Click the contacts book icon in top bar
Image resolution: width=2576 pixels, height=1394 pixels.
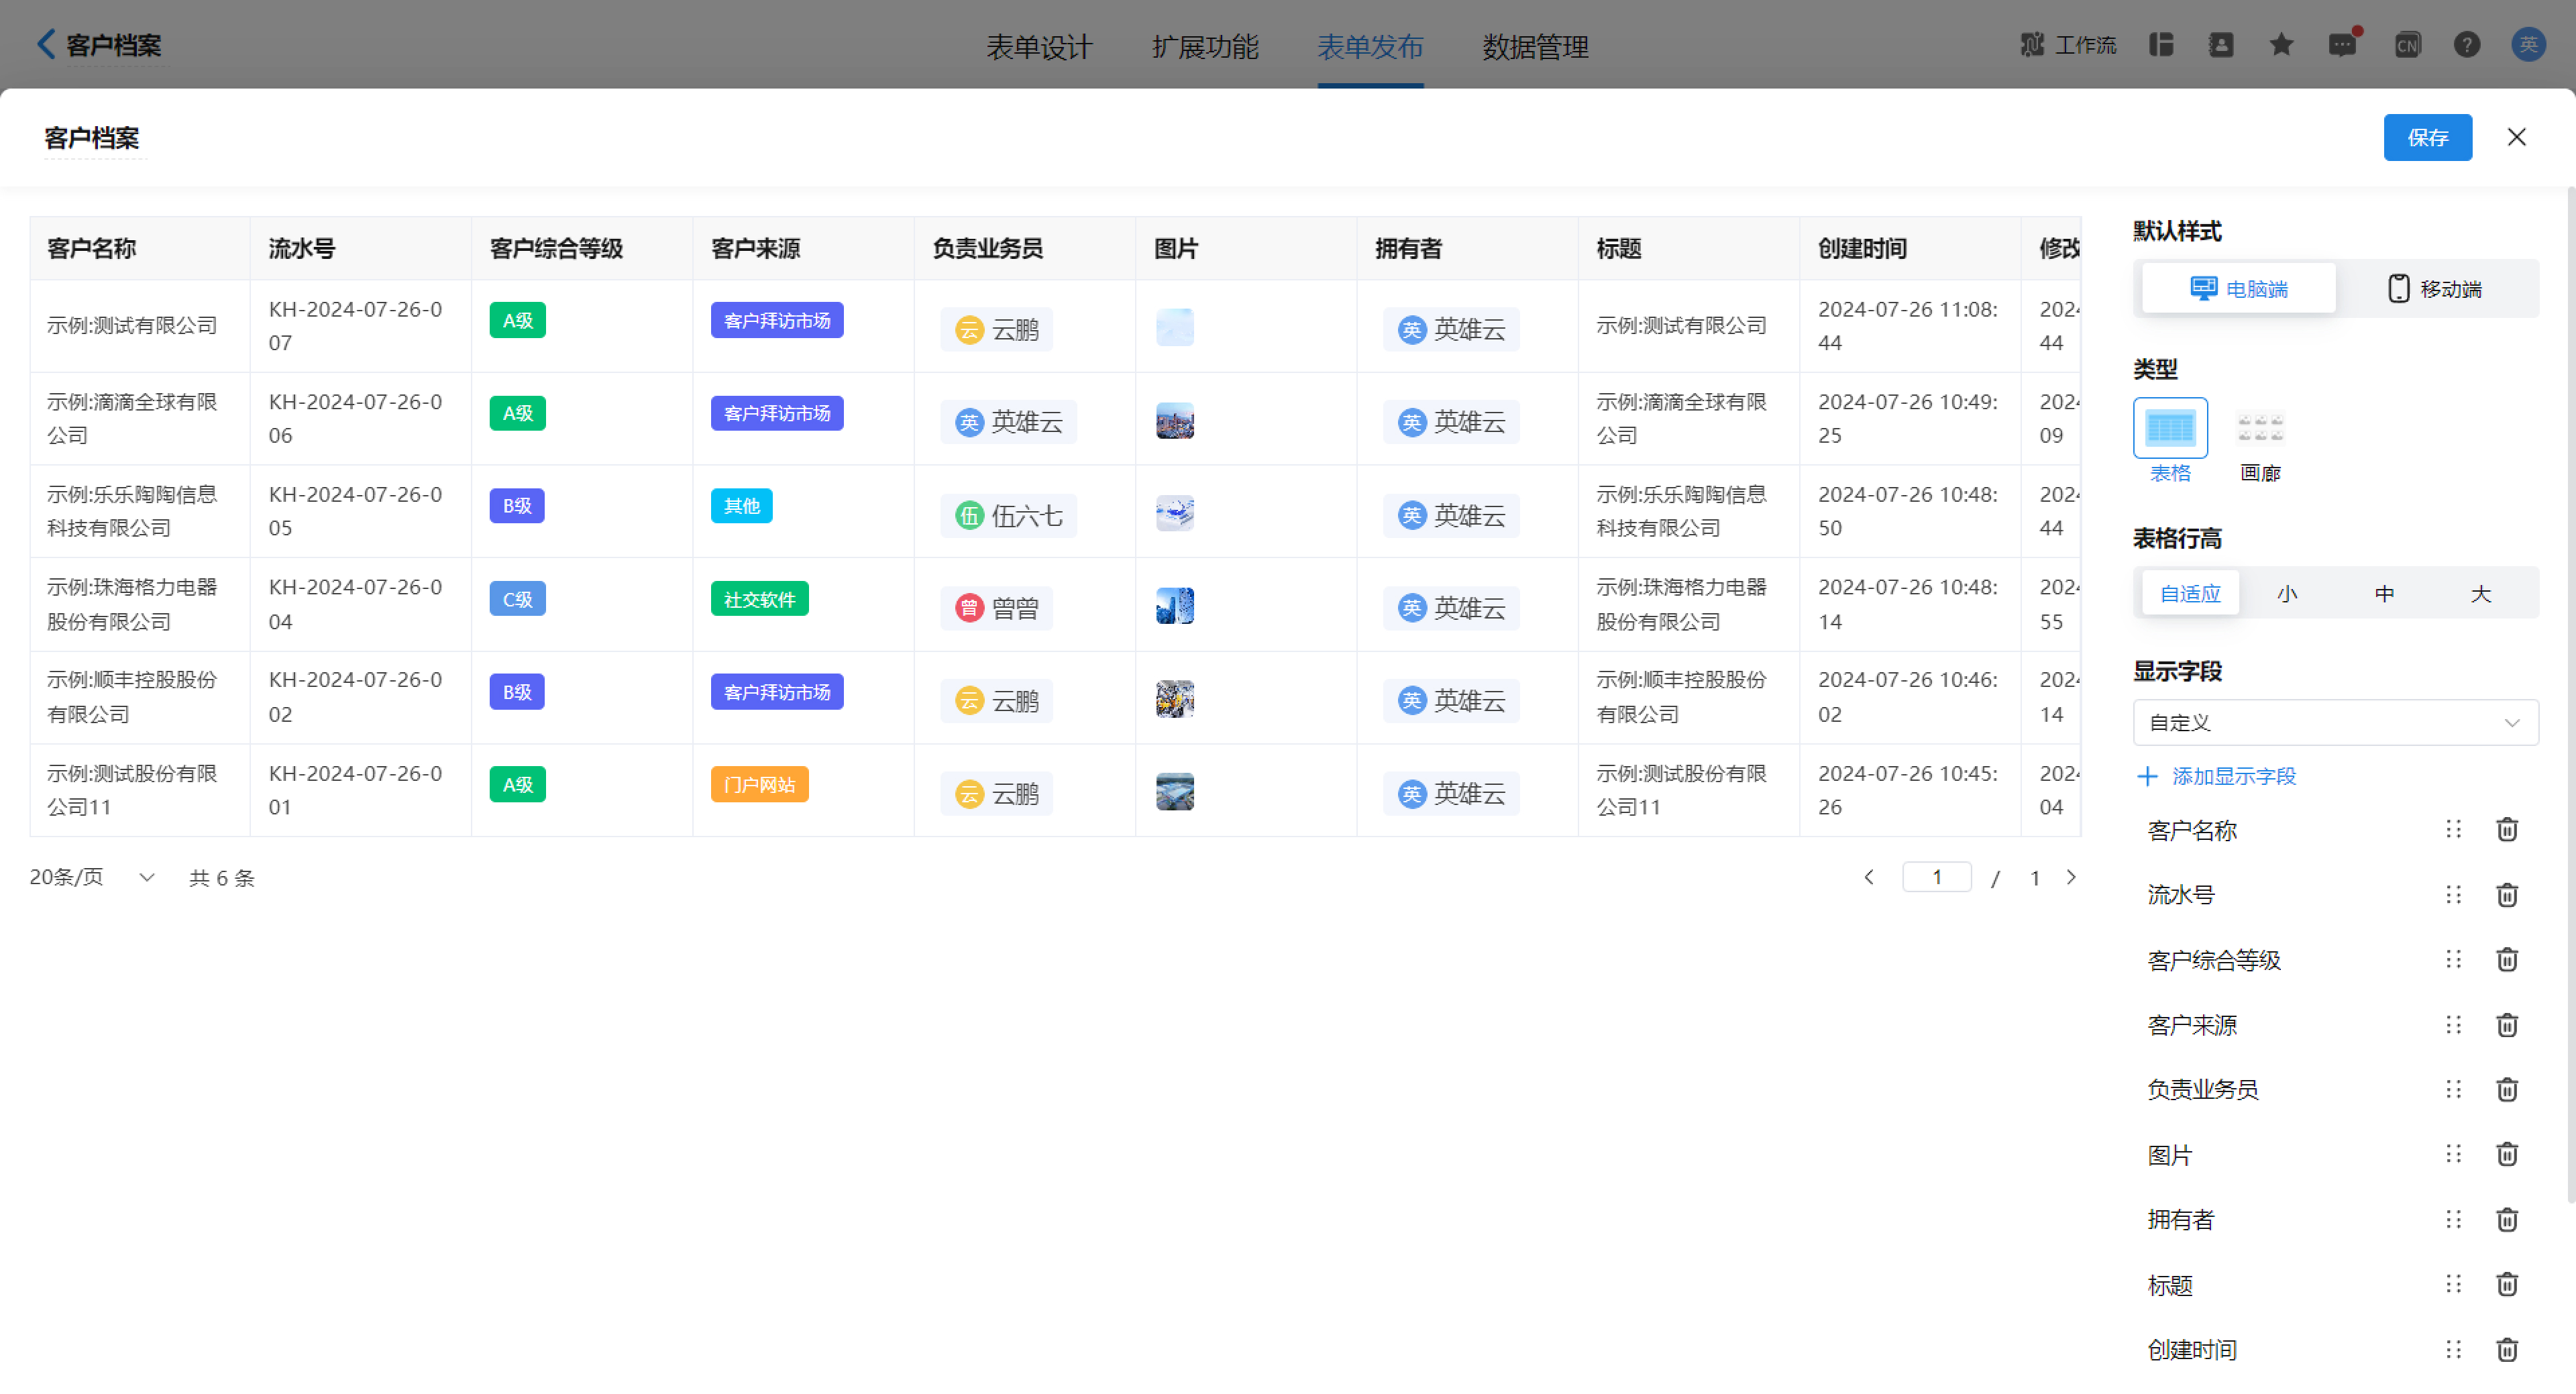[2221, 44]
